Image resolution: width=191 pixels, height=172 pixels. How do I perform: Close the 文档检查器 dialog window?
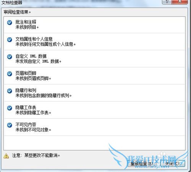tap(180, 2)
